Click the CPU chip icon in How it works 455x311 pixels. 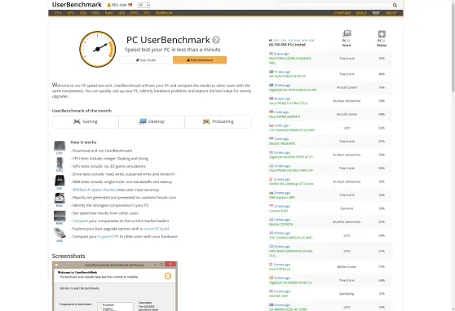click(x=60, y=146)
